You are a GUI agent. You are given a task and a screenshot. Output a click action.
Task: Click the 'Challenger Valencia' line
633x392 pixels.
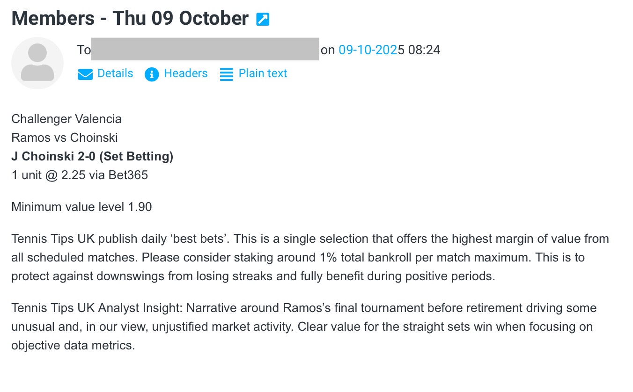pyautogui.click(x=66, y=119)
